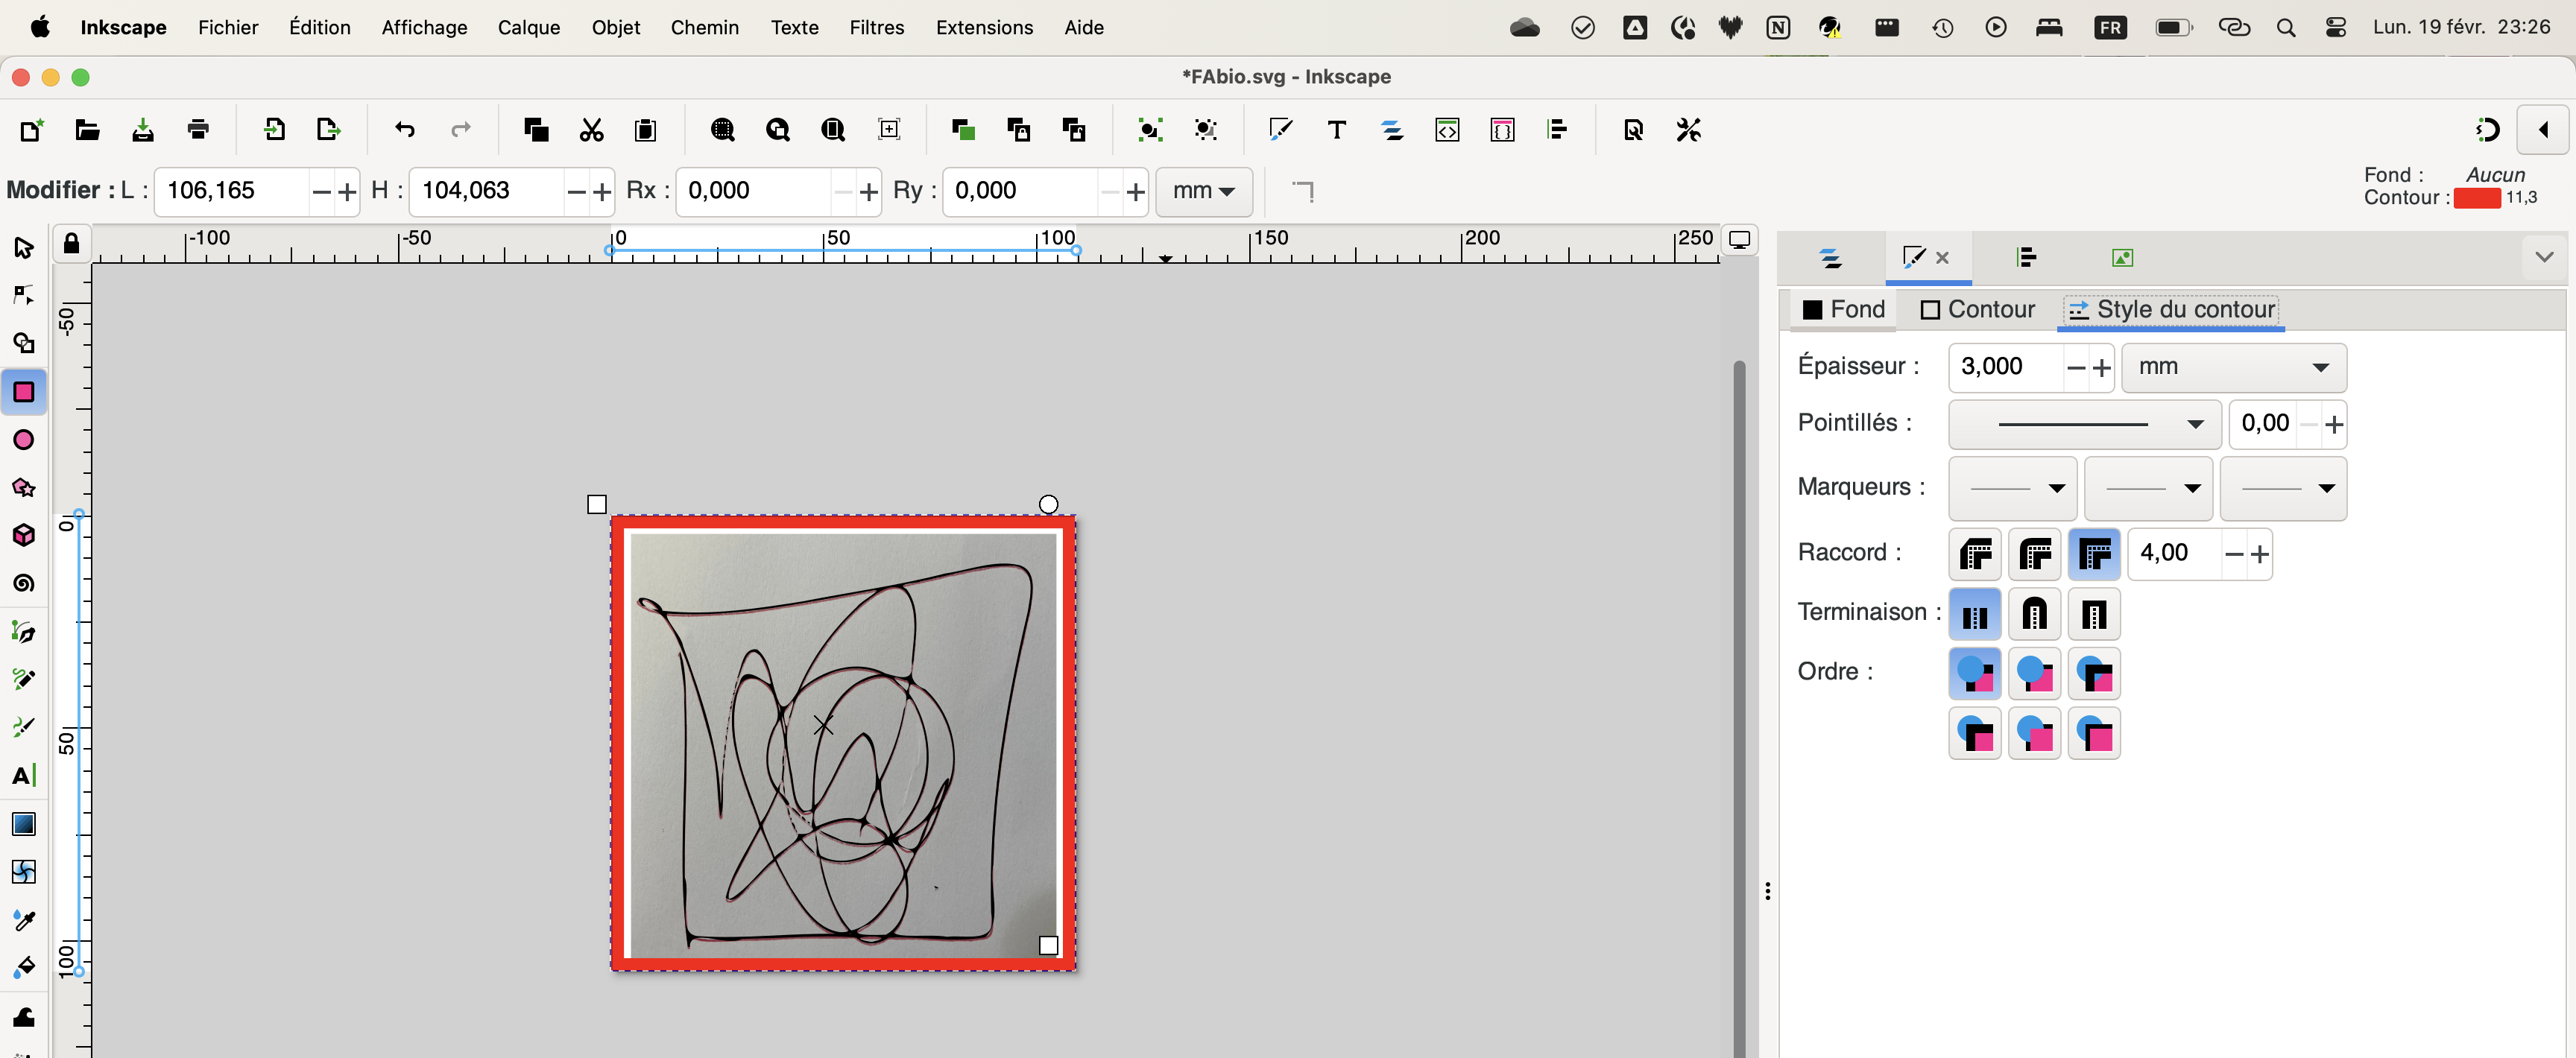Select the Gradient tool
The height and width of the screenshot is (1058, 2576).
click(23, 823)
